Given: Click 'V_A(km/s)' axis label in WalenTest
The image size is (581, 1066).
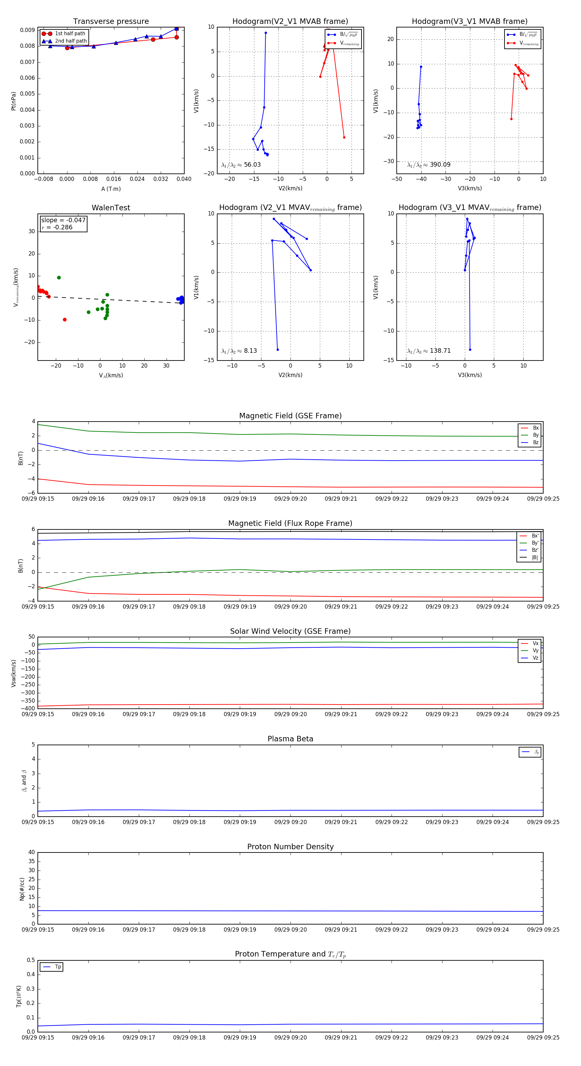Looking at the screenshot, I should (x=111, y=375).
